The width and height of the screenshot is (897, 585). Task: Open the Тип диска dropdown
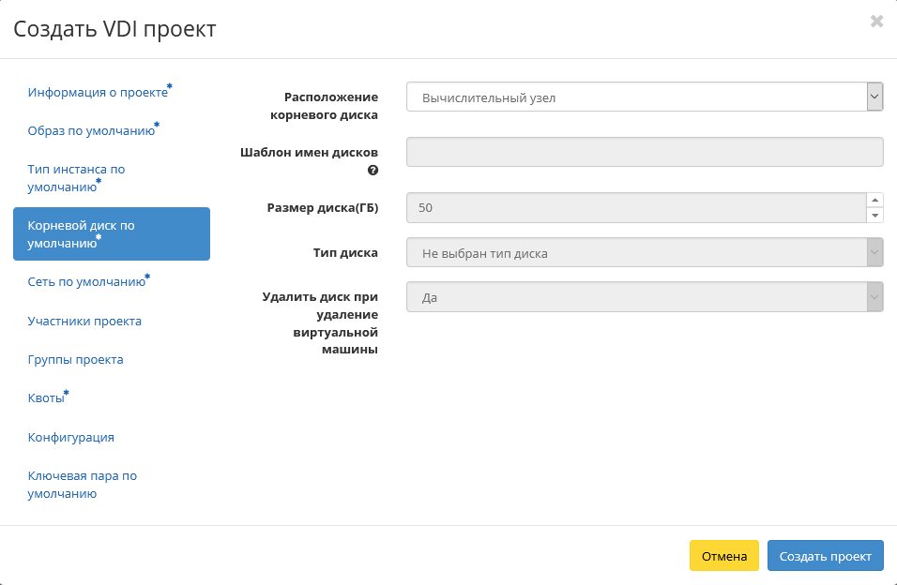(x=645, y=252)
